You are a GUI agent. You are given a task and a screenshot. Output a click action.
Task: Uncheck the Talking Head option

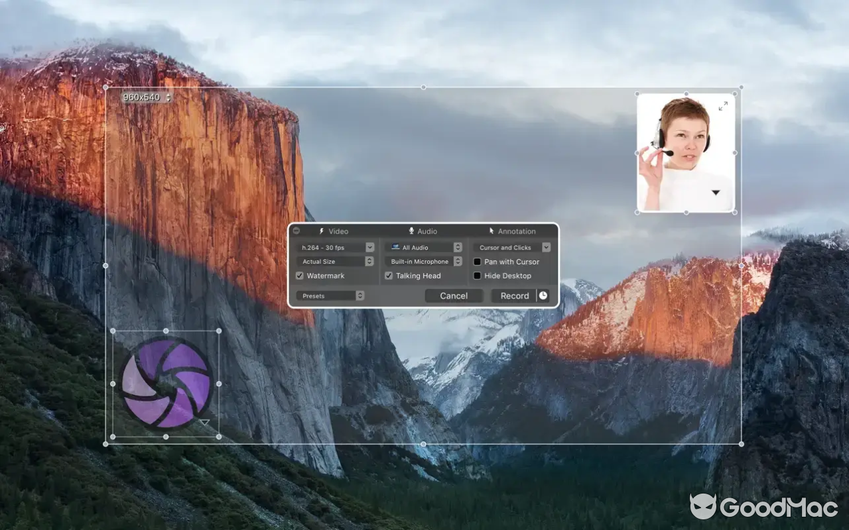(x=388, y=276)
